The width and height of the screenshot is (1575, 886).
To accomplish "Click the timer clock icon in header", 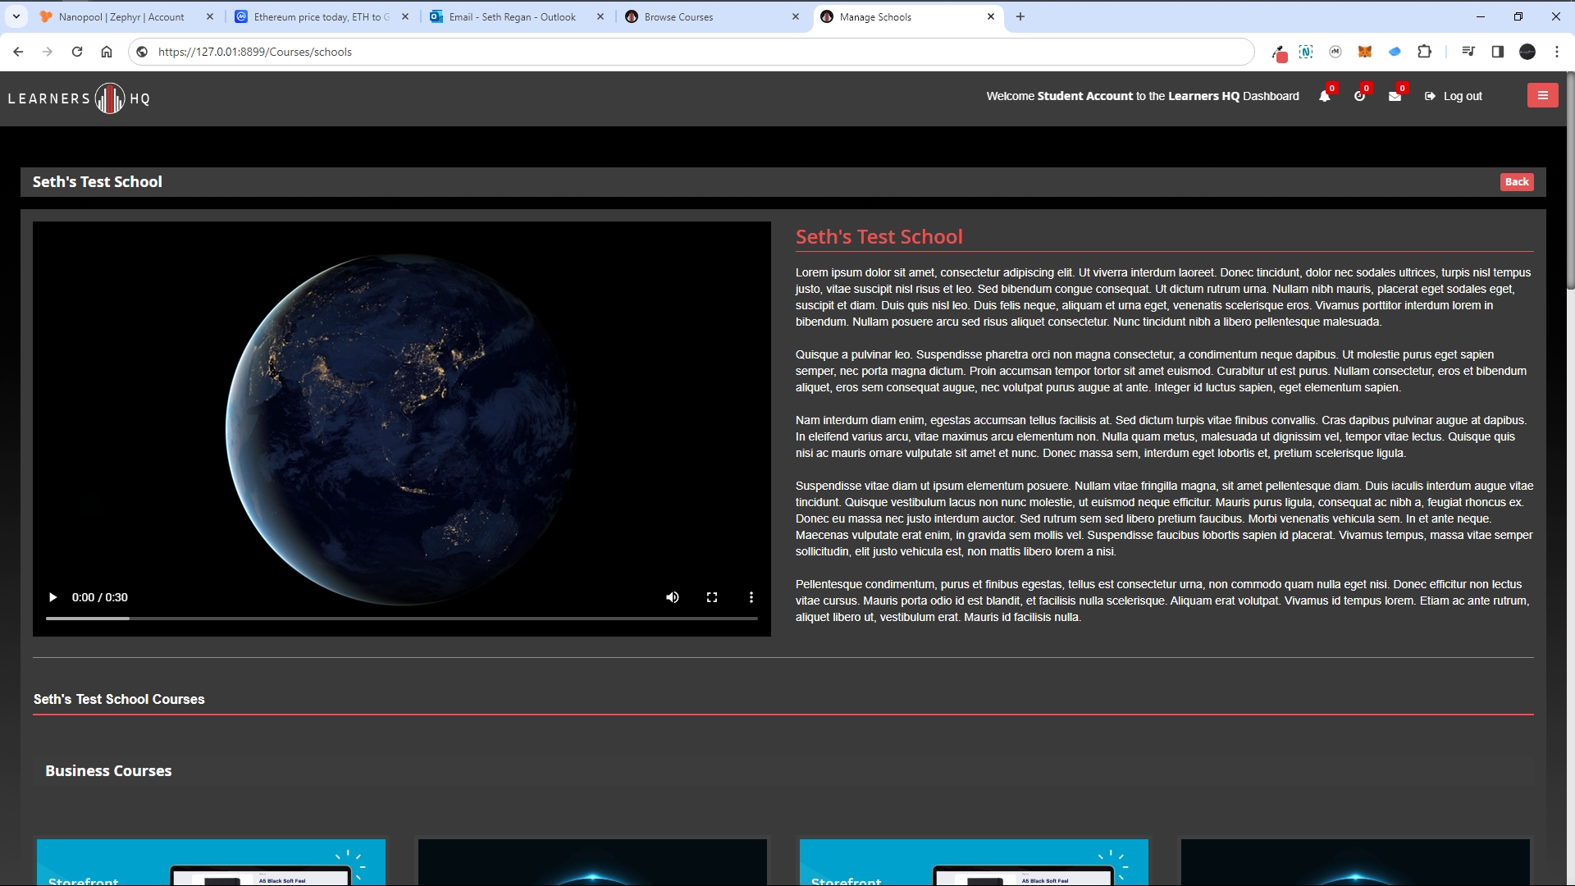I will (1359, 96).
